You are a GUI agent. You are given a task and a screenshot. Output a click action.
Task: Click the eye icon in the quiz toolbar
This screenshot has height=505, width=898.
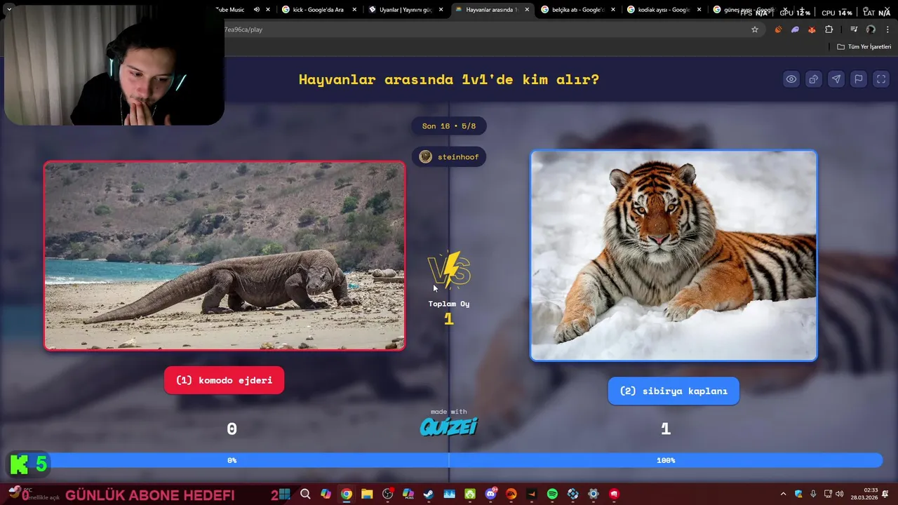791,79
